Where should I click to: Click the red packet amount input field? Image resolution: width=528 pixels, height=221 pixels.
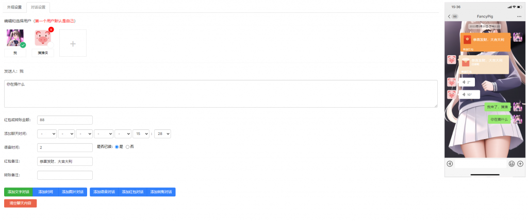tap(65, 120)
